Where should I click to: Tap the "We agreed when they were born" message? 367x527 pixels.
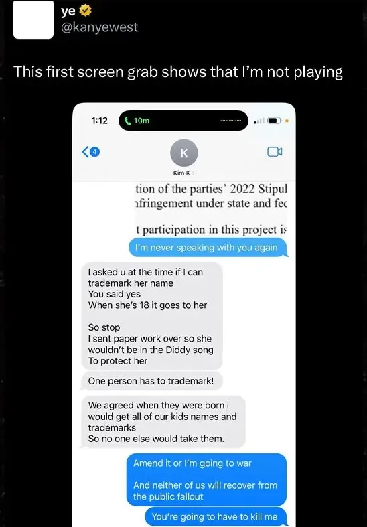163,422
